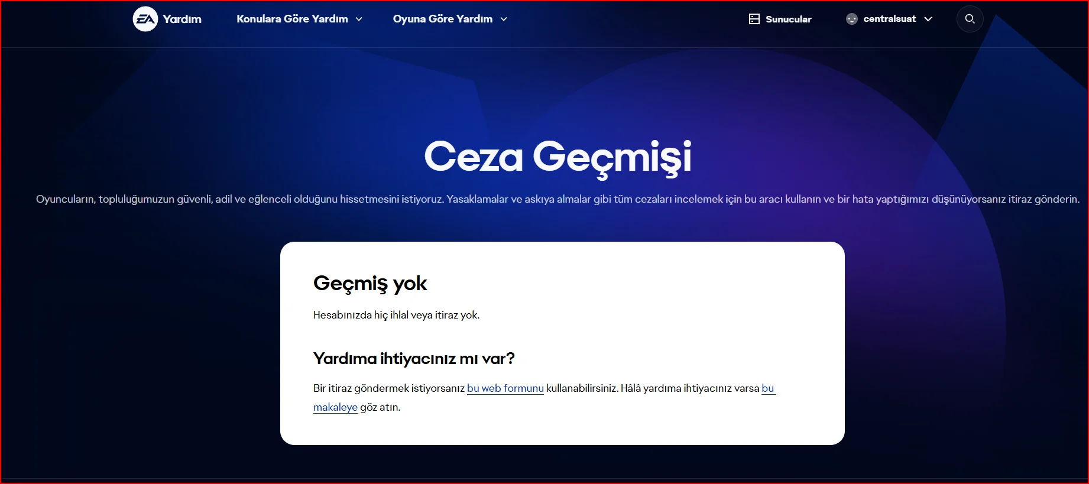This screenshot has width=1089, height=484.
Task: Open the Oyuna Göre Yardım menu
Action: point(450,19)
